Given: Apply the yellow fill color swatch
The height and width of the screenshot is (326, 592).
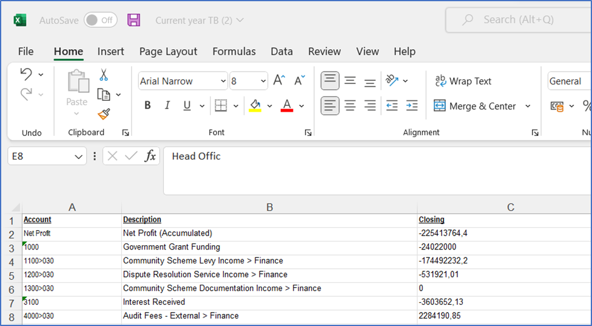Looking at the screenshot, I should [255, 106].
